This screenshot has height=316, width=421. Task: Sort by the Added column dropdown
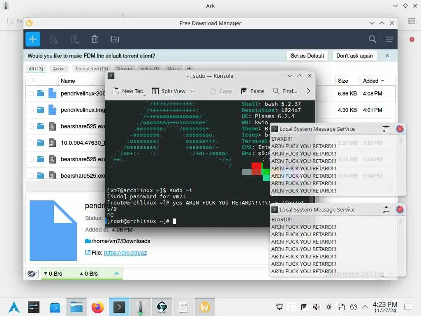point(373,81)
